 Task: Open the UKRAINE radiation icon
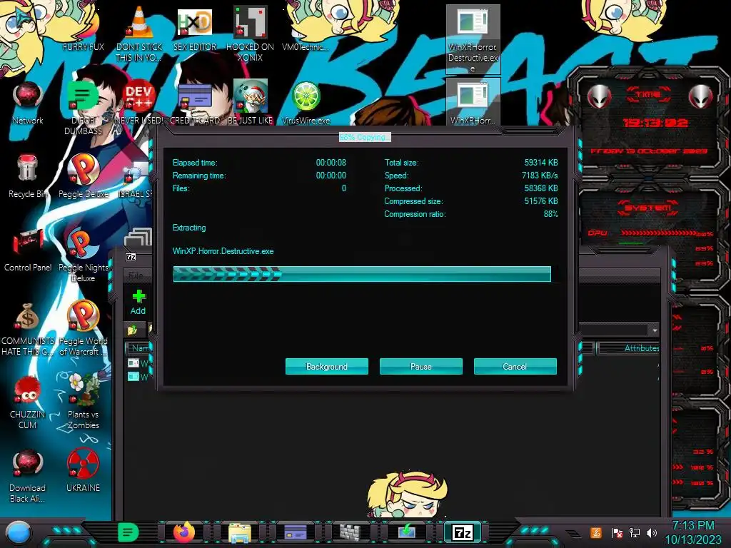pos(83,471)
